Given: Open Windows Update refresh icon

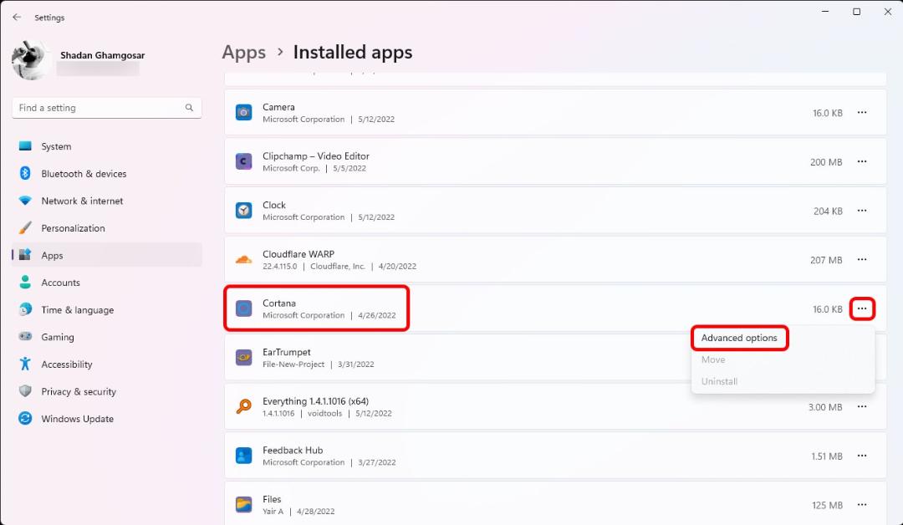Looking at the screenshot, I should coord(25,419).
